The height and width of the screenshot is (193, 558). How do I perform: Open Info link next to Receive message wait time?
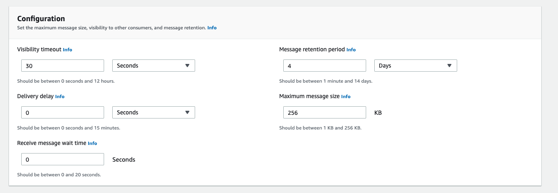click(x=92, y=143)
